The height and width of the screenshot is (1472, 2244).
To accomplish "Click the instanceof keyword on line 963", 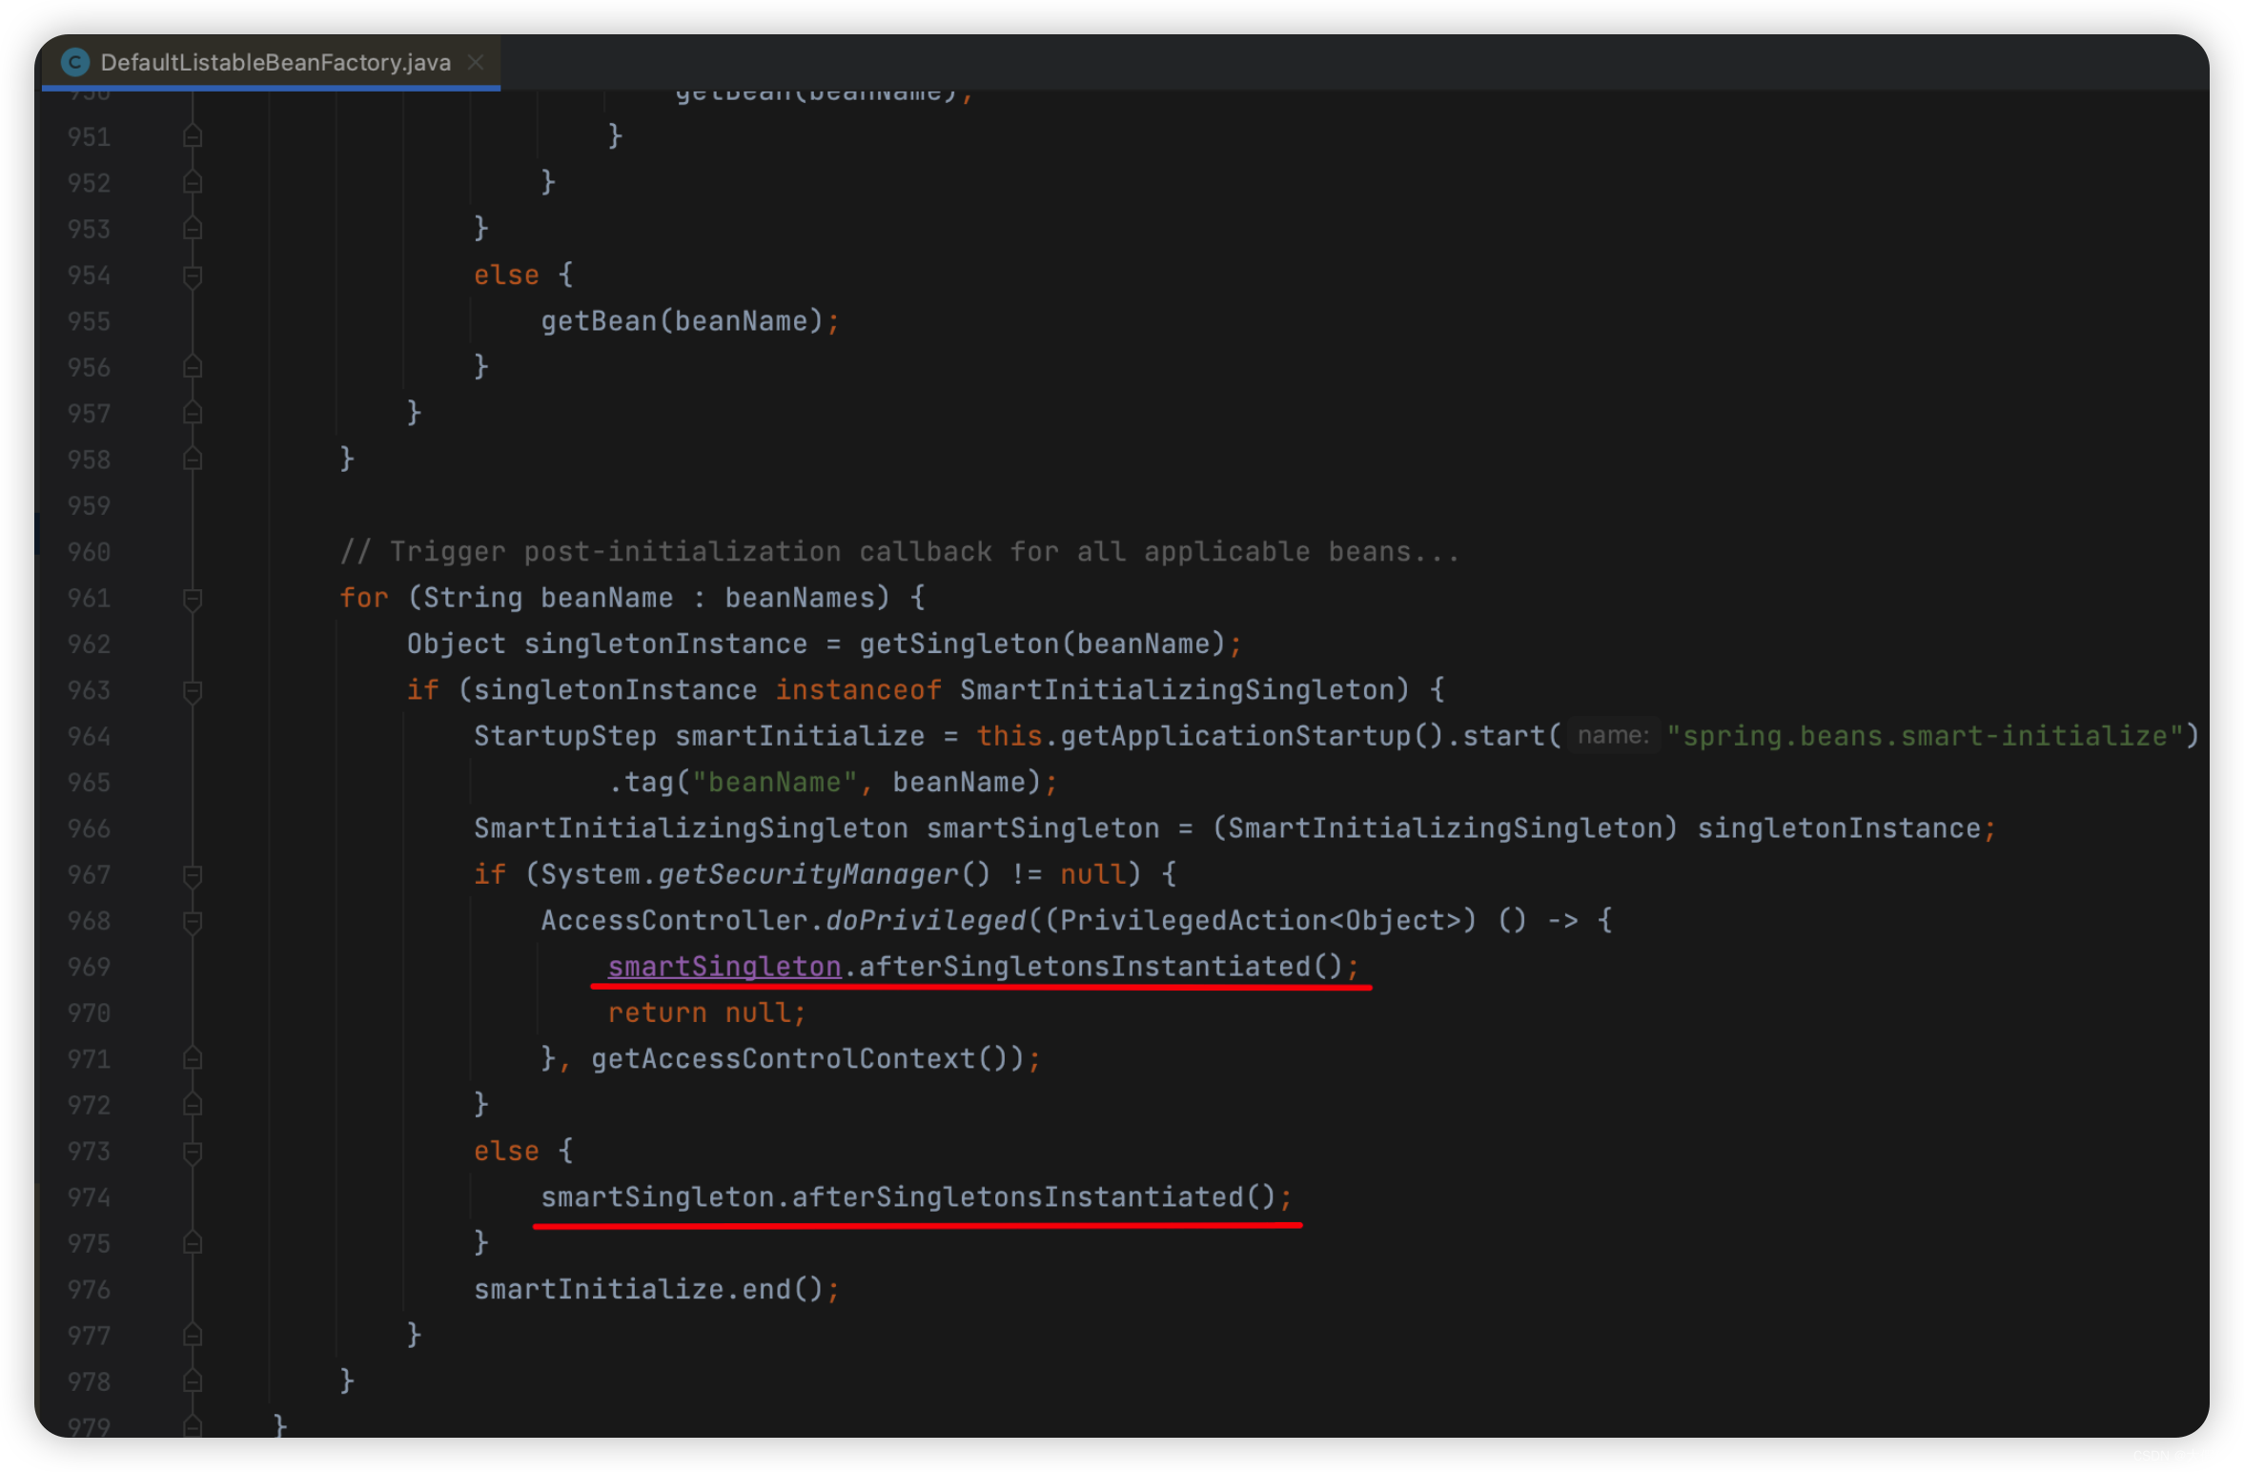I will point(858,690).
